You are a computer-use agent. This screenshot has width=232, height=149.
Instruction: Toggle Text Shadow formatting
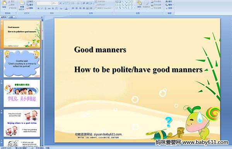53,9
